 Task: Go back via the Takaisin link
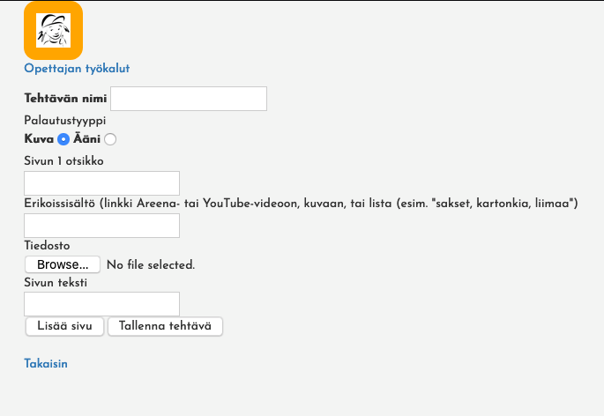click(x=46, y=363)
